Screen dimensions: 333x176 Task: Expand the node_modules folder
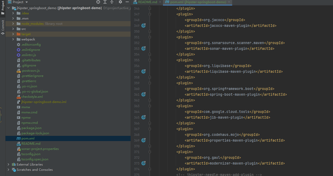[13, 23]
